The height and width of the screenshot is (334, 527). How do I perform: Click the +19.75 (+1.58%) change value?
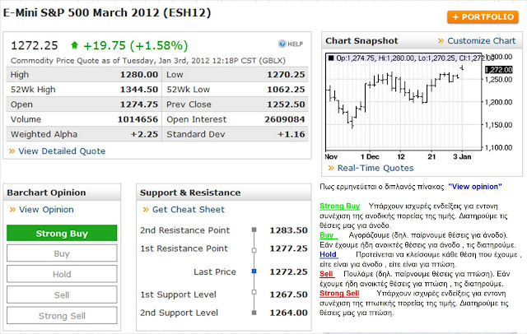(135, 45)
